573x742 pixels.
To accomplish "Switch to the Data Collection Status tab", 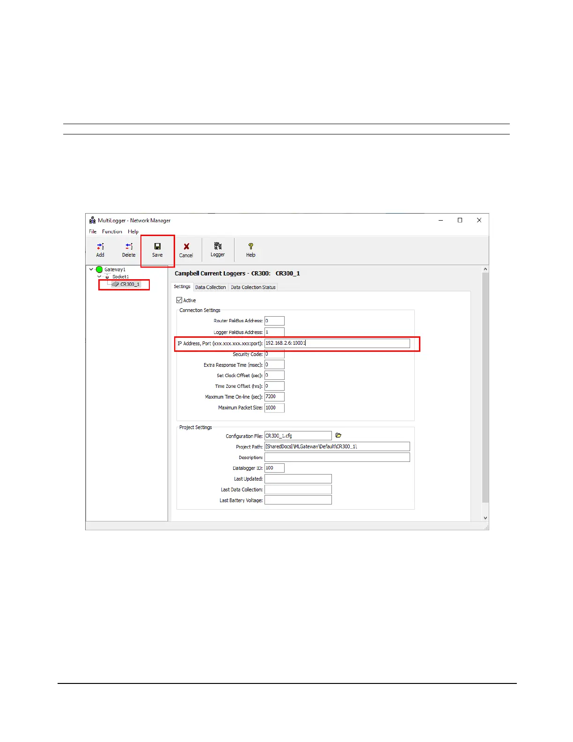I will tap(253, 287).
